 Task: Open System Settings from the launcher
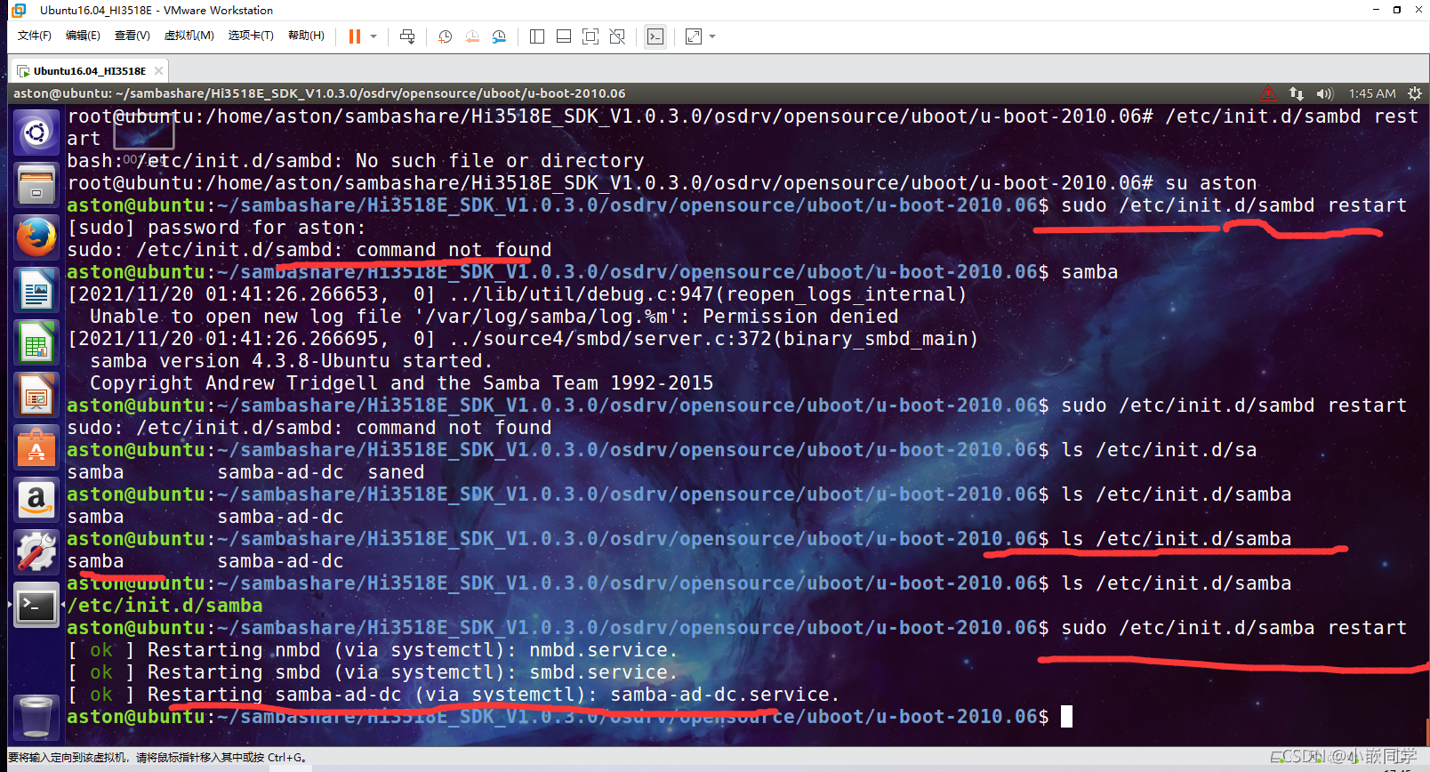pyautogui.click(x=36, y=552)
